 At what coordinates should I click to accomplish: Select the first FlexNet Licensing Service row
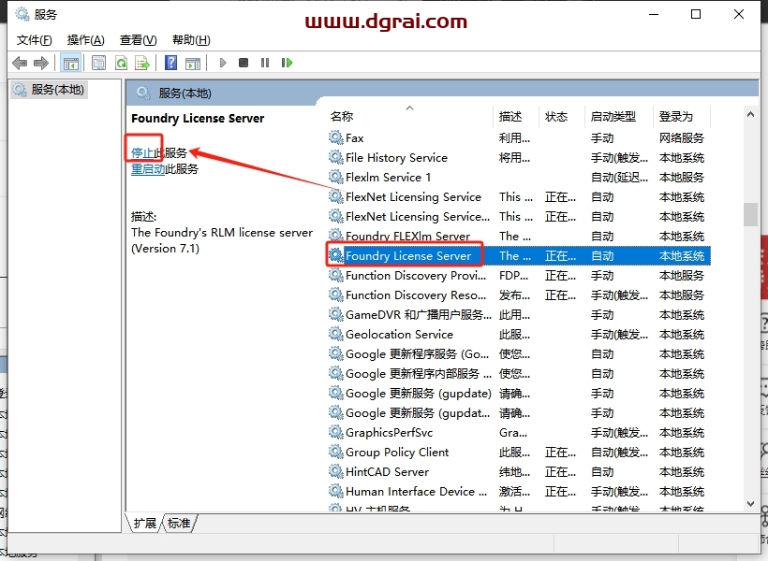518,197
